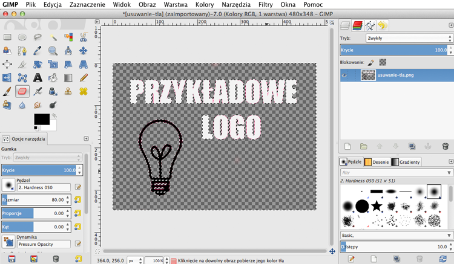Switch to the Desenie tab

[377, 162]
